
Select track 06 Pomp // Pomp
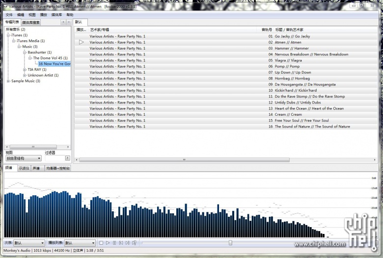226,66
